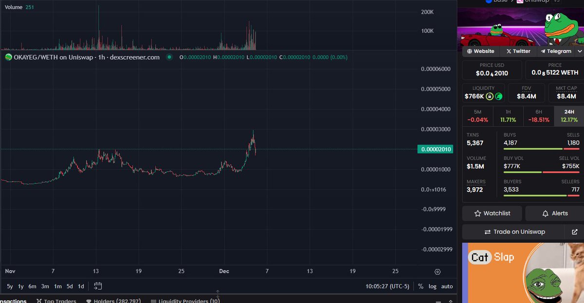Click current price label 0.00002010 on axis
584x303 pixels.
tap(435, 149)
